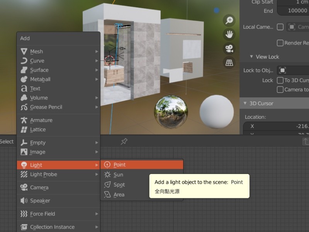Add a Sun light
Screen dimensions: 309x232
(x=118, y=175)
